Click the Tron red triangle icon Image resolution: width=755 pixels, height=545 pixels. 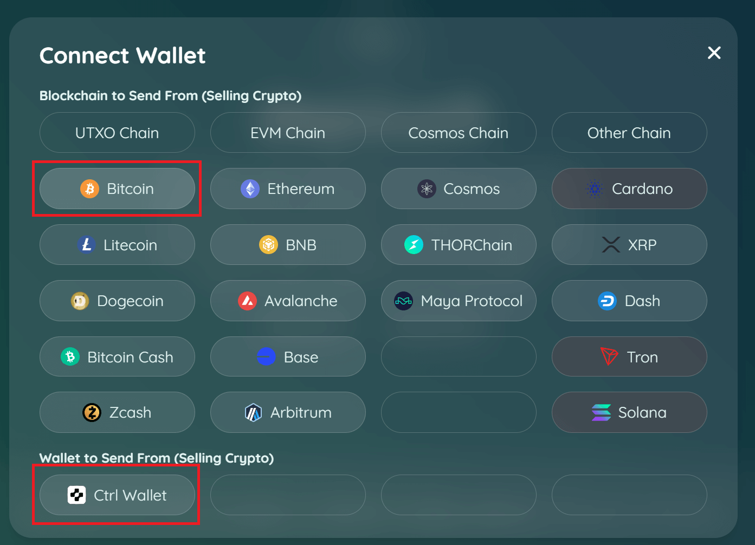coord(609,356)
